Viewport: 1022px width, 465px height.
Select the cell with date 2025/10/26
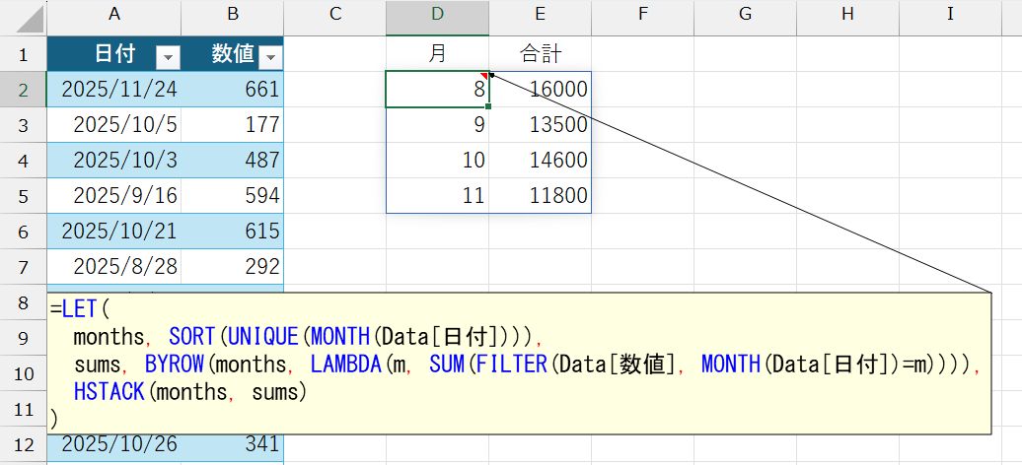pyautogui.click(x=114, y=448)
